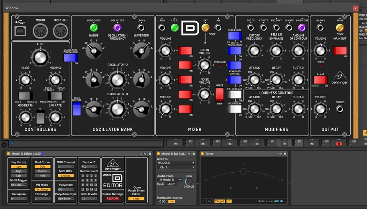
Task: Click the purple OSC 1V/OCT jack
Action: [118, 28]
